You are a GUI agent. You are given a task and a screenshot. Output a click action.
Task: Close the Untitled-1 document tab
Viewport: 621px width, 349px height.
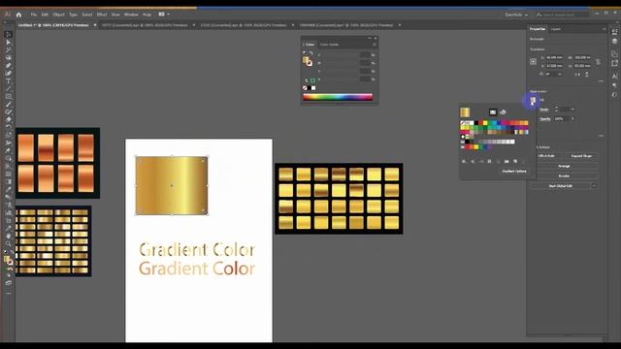pos(95,25)
